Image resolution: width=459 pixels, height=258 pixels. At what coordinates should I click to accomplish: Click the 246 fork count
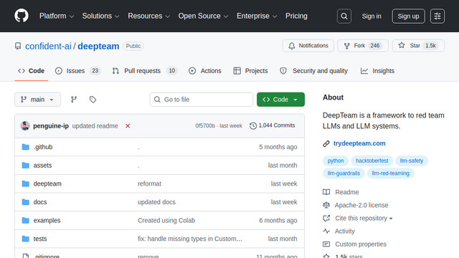click(x=374, y=46)
